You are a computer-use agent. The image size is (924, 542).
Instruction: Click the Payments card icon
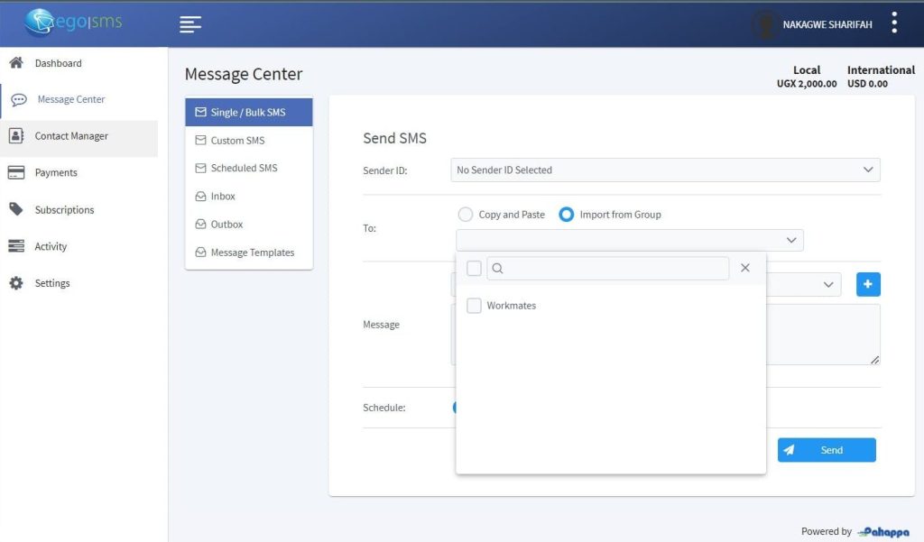15,173
